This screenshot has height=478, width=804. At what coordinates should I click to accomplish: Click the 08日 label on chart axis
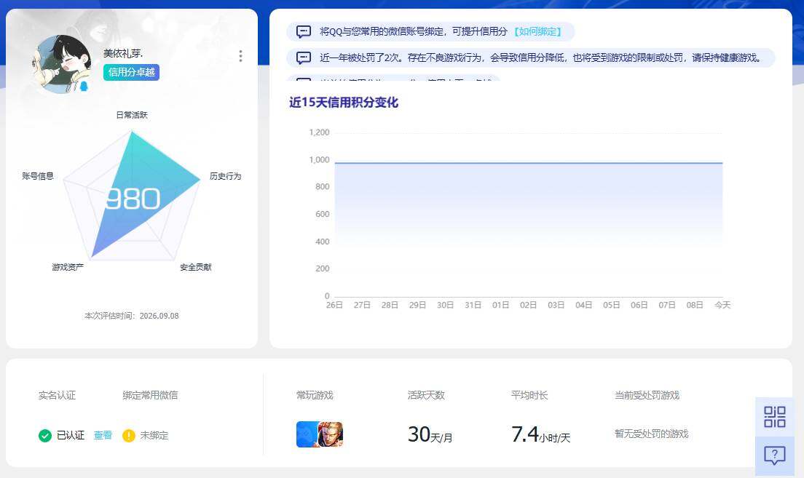(695, 305)
